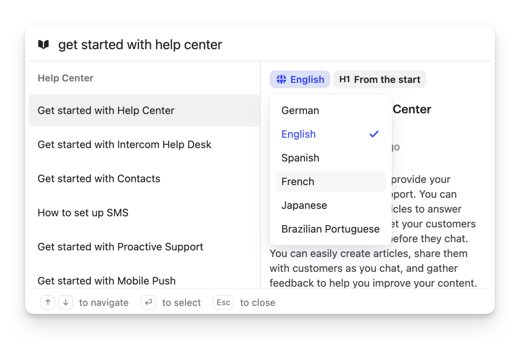Click the H1 heading icon

[344, 79]
